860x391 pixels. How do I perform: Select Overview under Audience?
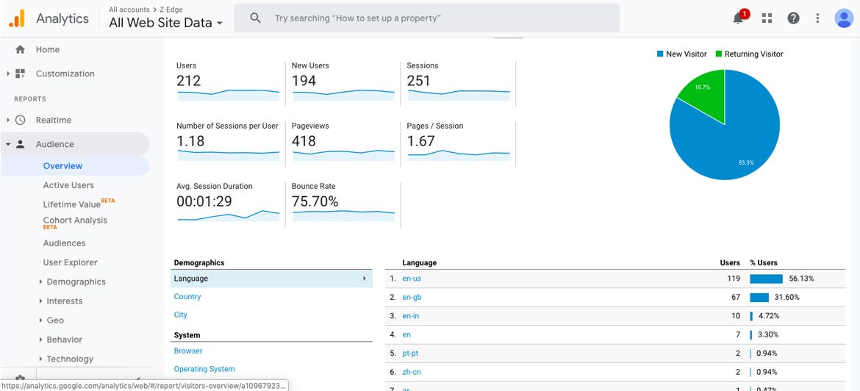pos(62,165)
